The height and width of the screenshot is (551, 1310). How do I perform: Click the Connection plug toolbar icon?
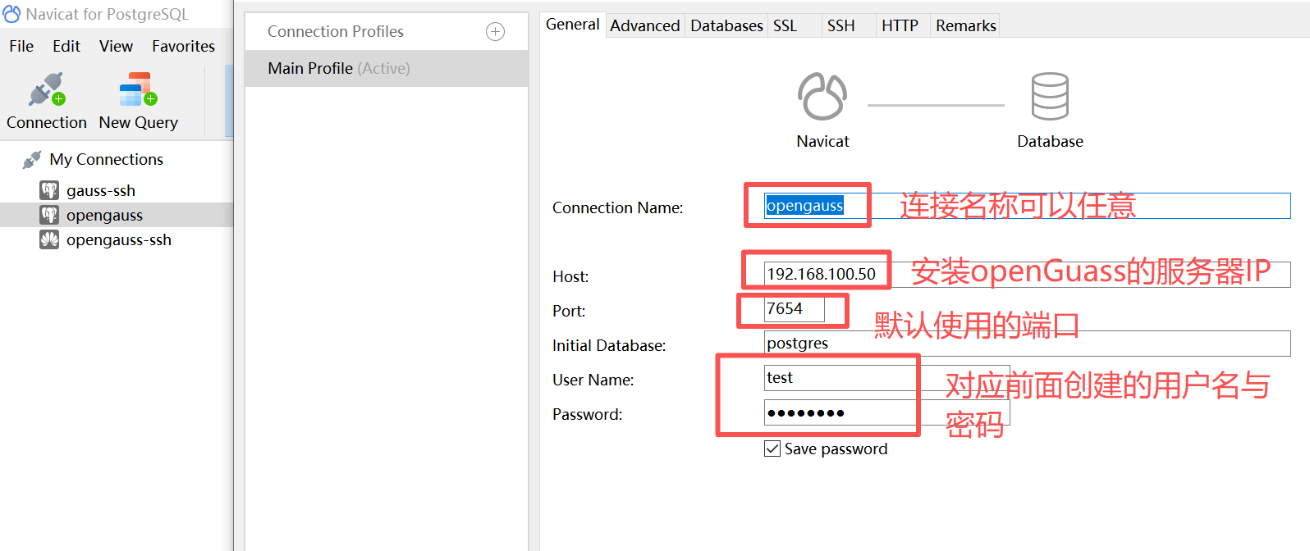(x=47, y=89)
